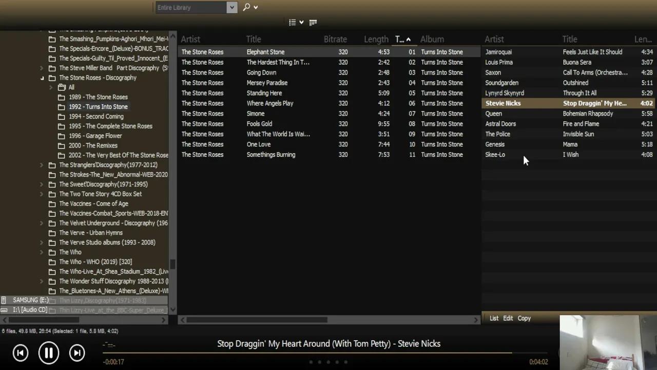657x370 pixels.
Task: Expand The Sweet'Discography(1971-1995) folder
Action: (x=42, y=184)
